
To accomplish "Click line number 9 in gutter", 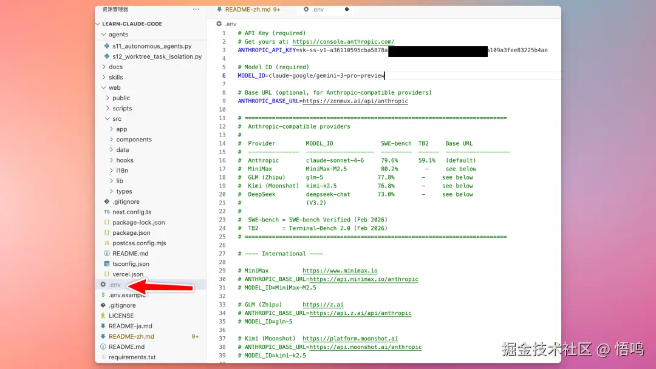I will (x=224, y=101).
